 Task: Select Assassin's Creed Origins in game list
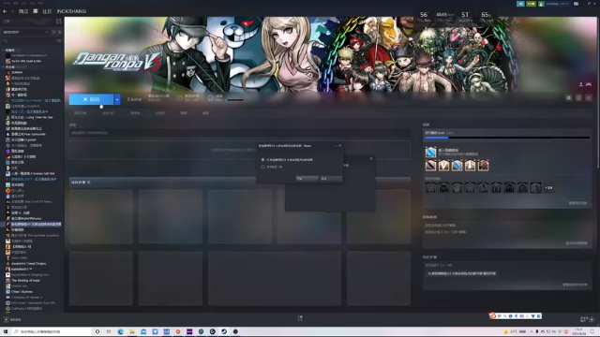click(28, 264)
